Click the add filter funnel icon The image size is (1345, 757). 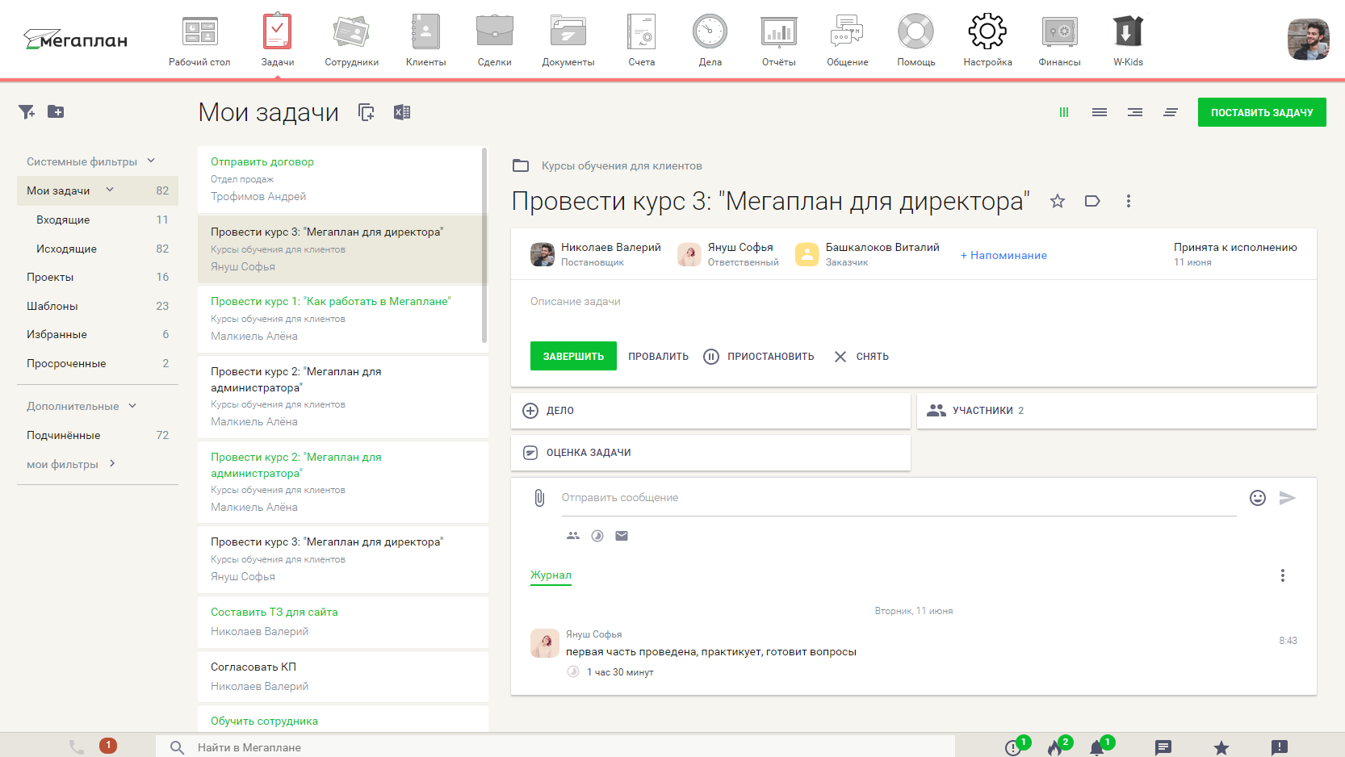27,112
